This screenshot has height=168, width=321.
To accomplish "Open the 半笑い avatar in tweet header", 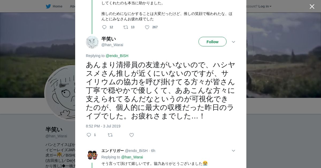I will [92, 42].
